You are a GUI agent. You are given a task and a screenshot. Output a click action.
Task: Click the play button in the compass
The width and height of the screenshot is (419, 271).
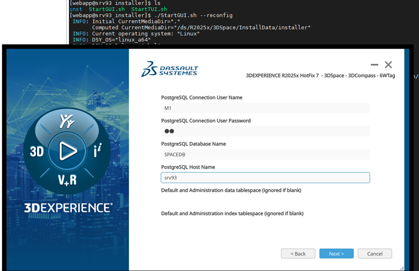pos(67,151)
